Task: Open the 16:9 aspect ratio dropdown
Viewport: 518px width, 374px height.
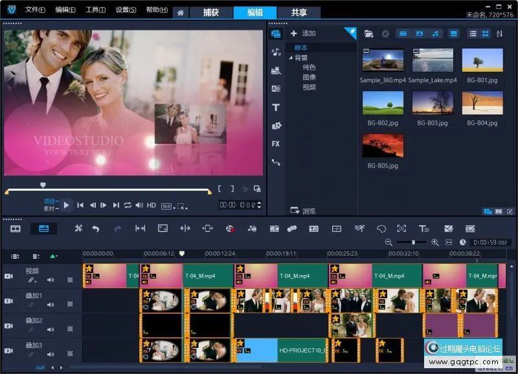Action: tap(170, 206)
